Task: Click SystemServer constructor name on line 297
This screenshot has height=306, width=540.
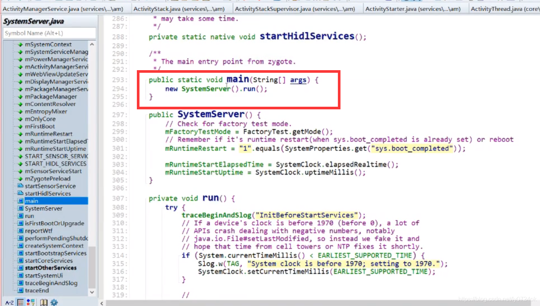Action: [x=211, y=114]
